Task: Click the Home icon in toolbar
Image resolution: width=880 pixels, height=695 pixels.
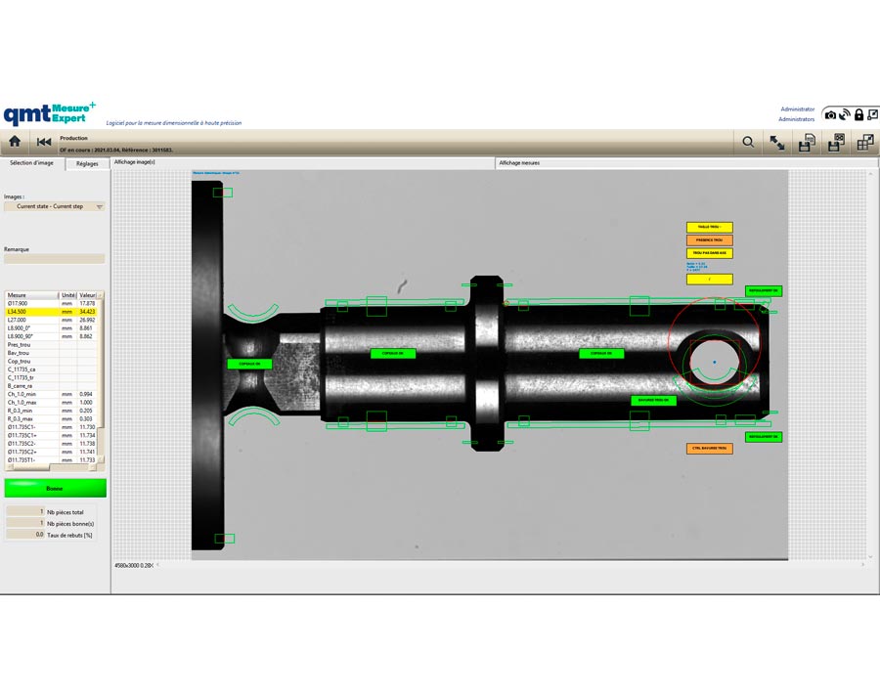Action: coord(15,142)
